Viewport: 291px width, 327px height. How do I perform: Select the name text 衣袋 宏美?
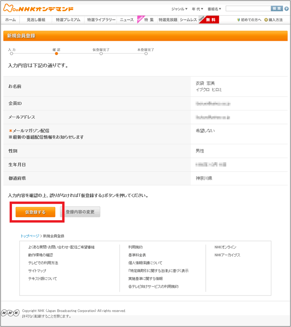coord(205,83)
